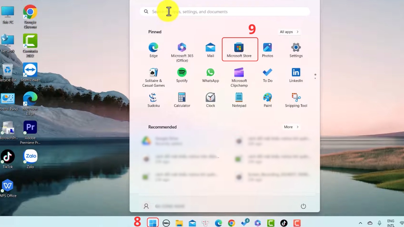Viewport: 404px width, 227px height.
Task: Open TikTok from taskbar
Action: pyautogui.click(x=284, y=223)
